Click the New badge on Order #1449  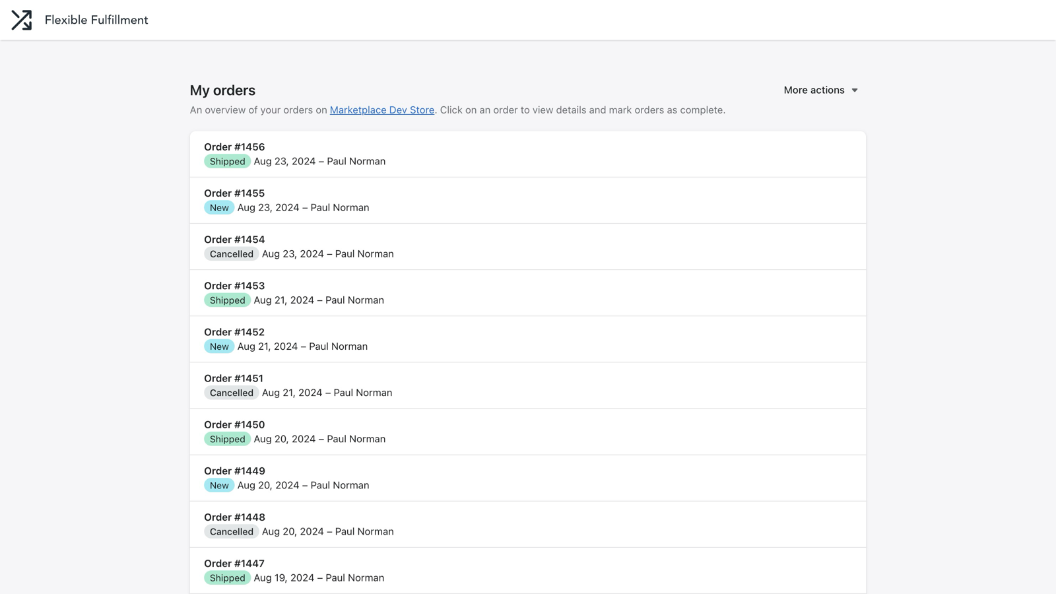coord(219,485)
